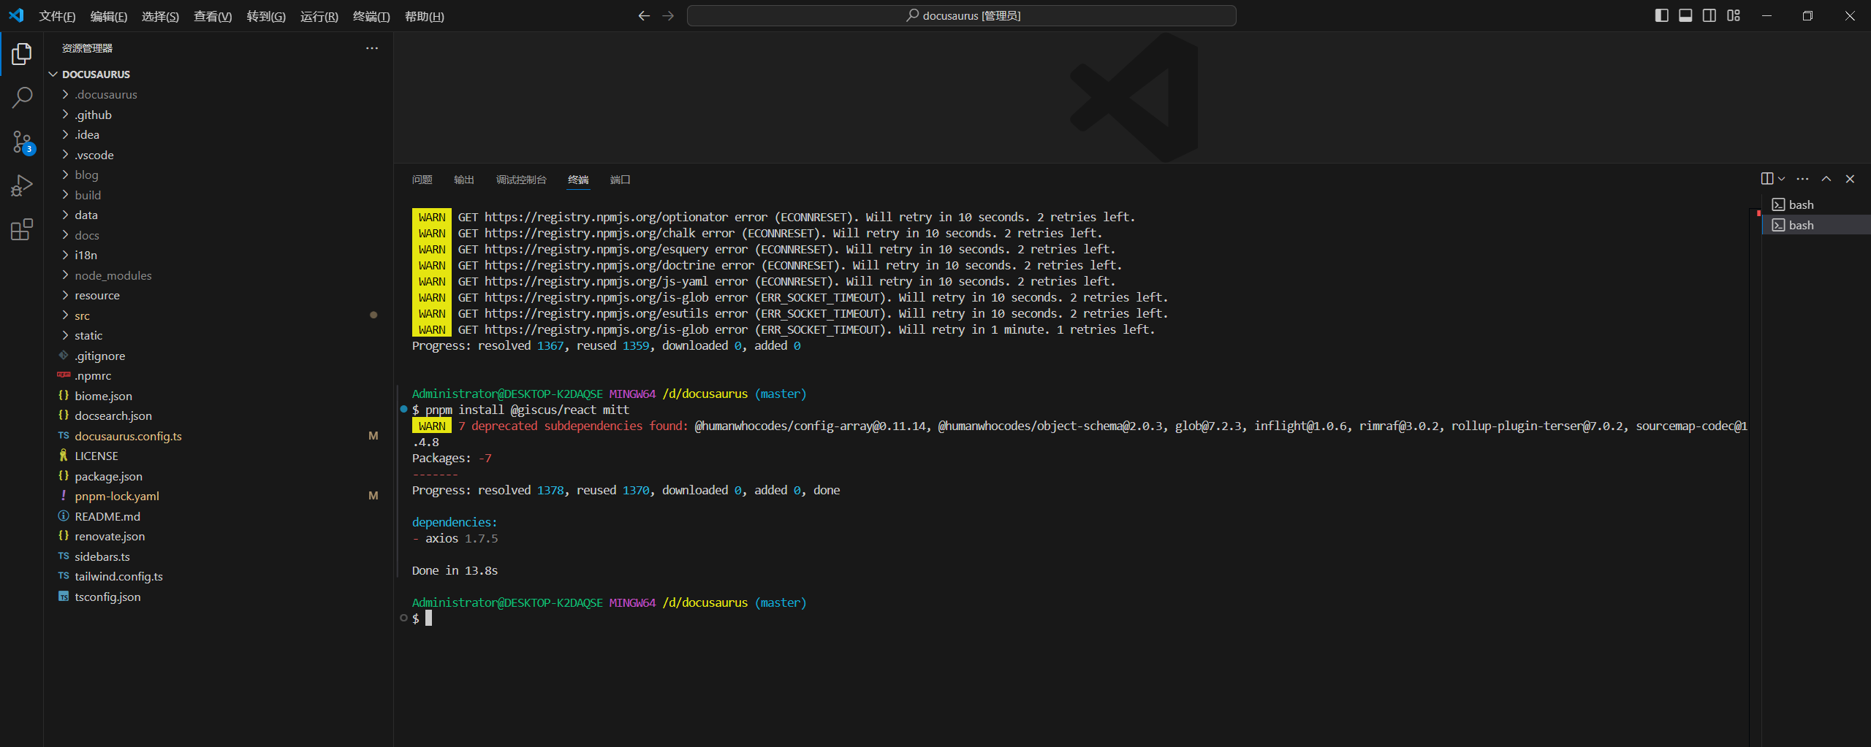Image resolution: width=1871 pixels, height=747 pixels.
Task: Open the 终端(T) menu
Action: (x=371, y=16)
